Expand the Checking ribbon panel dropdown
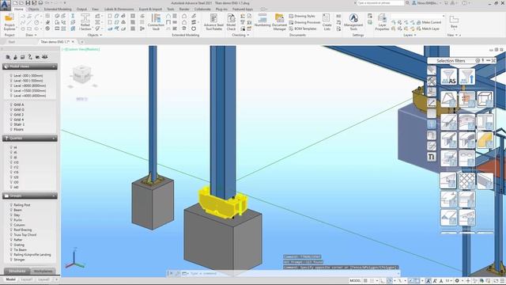The width and height of the screenshot is (506, 285). 240,35
